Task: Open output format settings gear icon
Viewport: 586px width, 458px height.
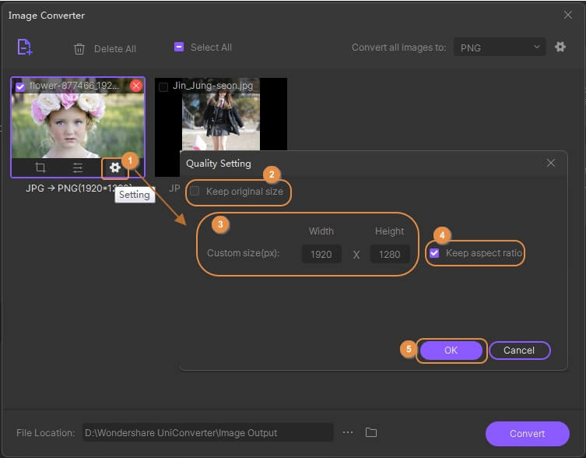Action: pyautogui.click(x=560, y=48)
